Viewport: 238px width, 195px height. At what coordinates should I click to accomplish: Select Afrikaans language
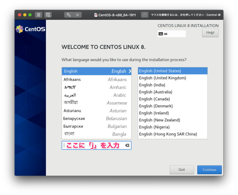[x=96, y=79]
